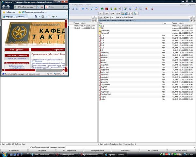Open the Инструменты menu
The width and height of the screenshot is (196, 157).
tap(77, 5)
